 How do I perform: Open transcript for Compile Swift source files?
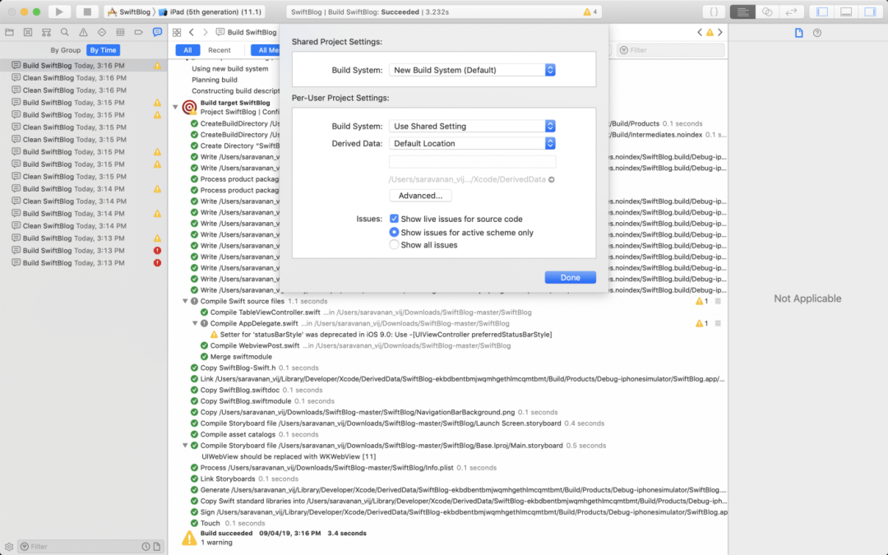[718, 301]
